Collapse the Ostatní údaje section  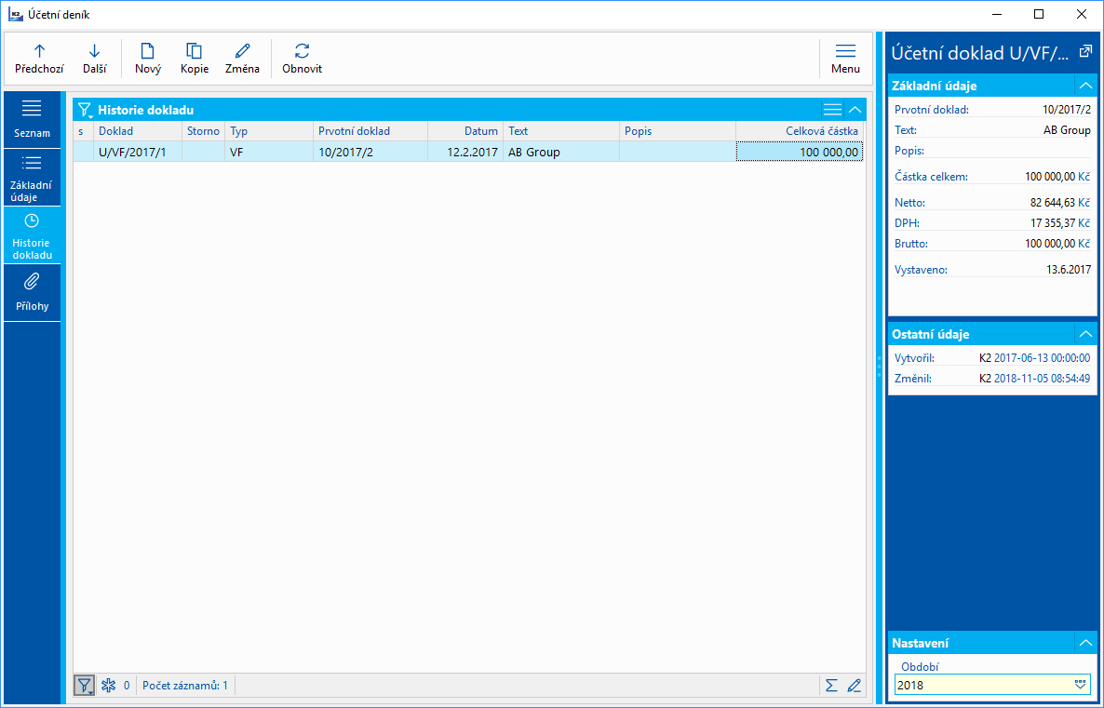[1085, 334]
